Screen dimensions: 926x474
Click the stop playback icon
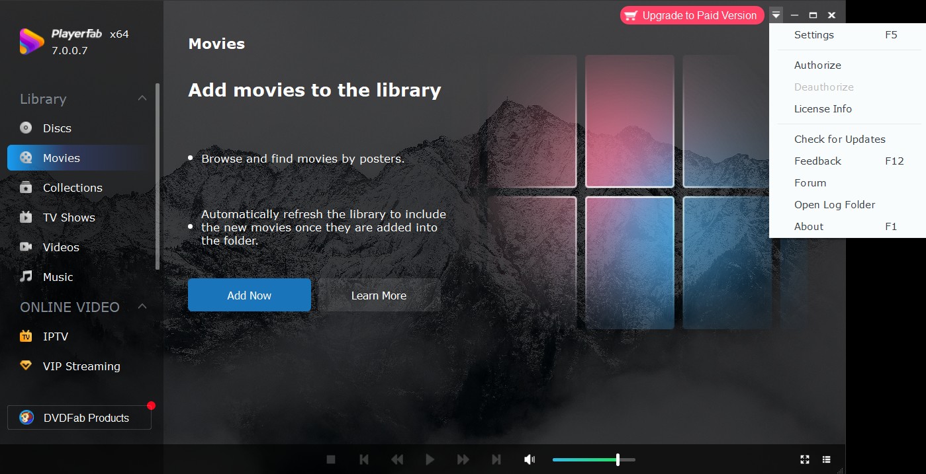[x=331, y=459]
